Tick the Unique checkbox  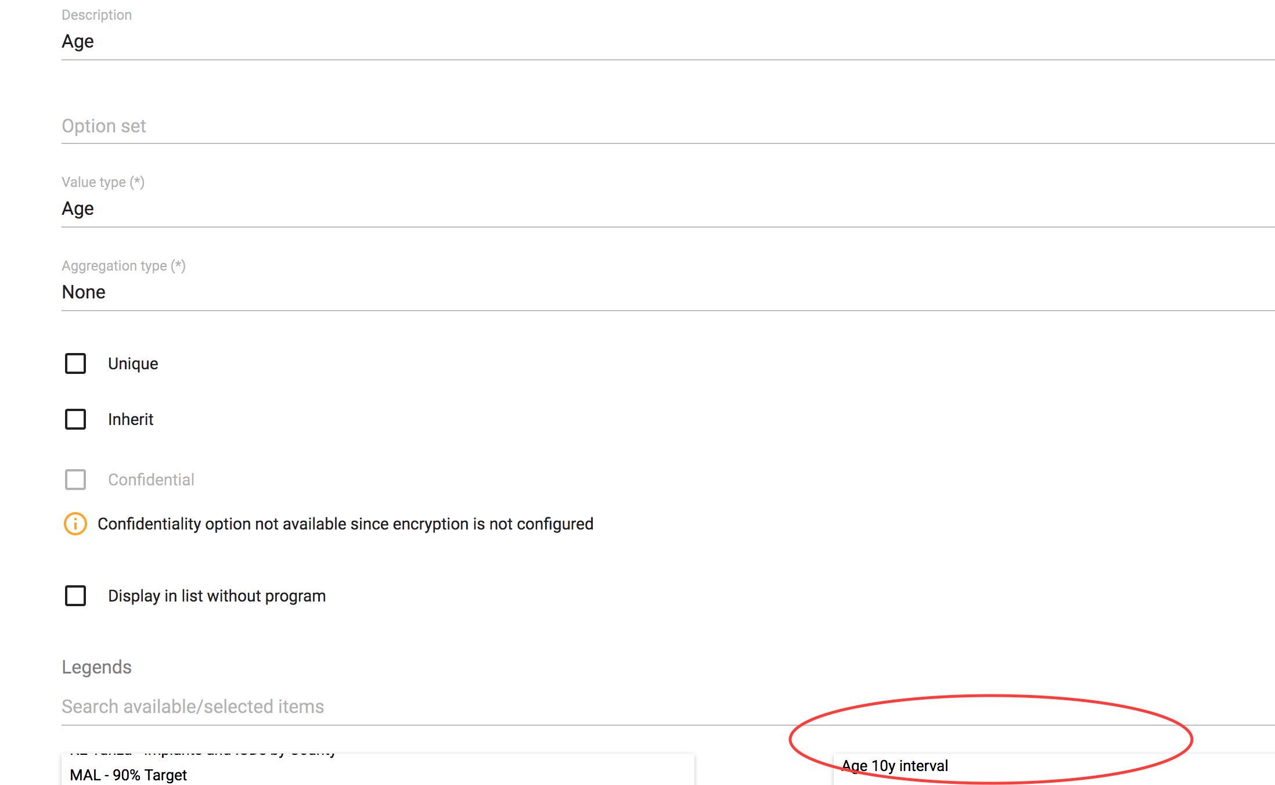(75, 363)
